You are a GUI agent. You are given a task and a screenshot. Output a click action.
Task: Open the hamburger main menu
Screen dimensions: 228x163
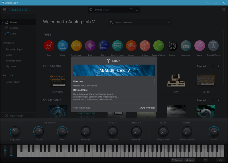pos(4,10)
